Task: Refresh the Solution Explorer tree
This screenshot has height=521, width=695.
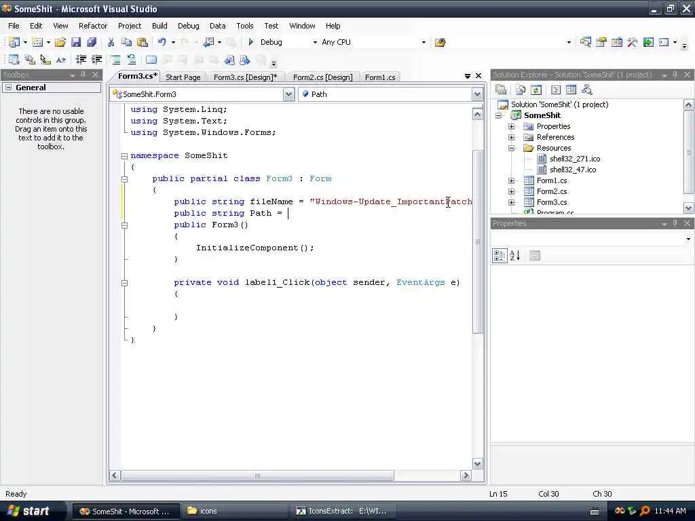Action: [x=536, y=90]
